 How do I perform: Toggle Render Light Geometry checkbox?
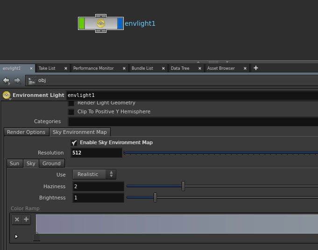click(71, 103)
